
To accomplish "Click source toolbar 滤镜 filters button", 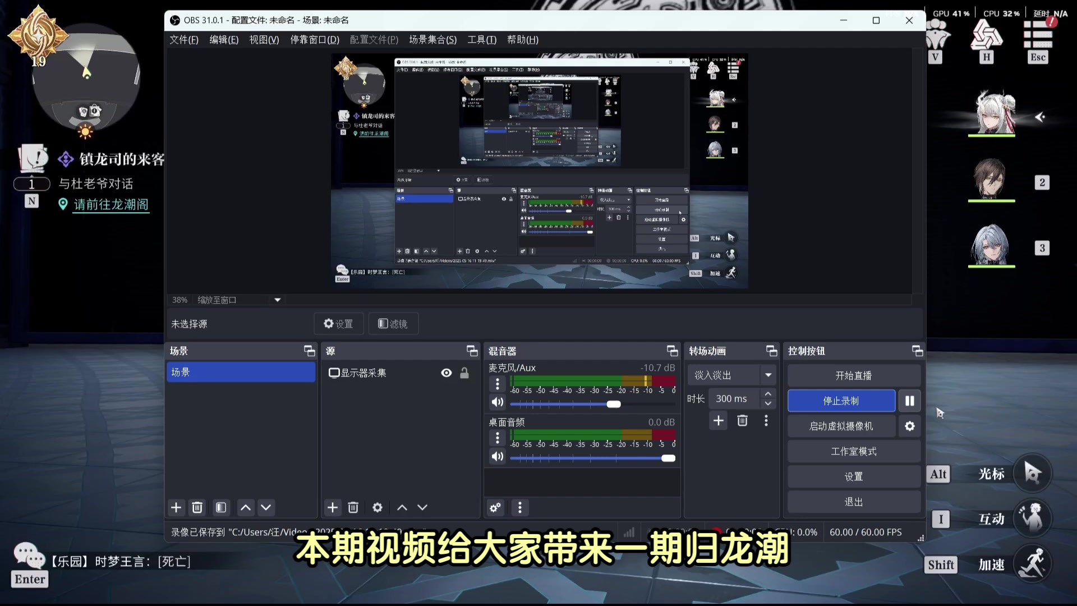I will [x=393, y=324].
